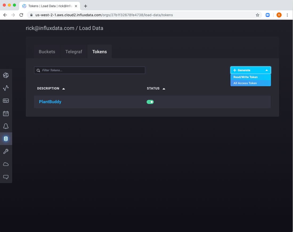This screenshot has height=232, width=293.
Task: Open Tasks calendar icon in sidebar
Action: click(x=6, y=114)
